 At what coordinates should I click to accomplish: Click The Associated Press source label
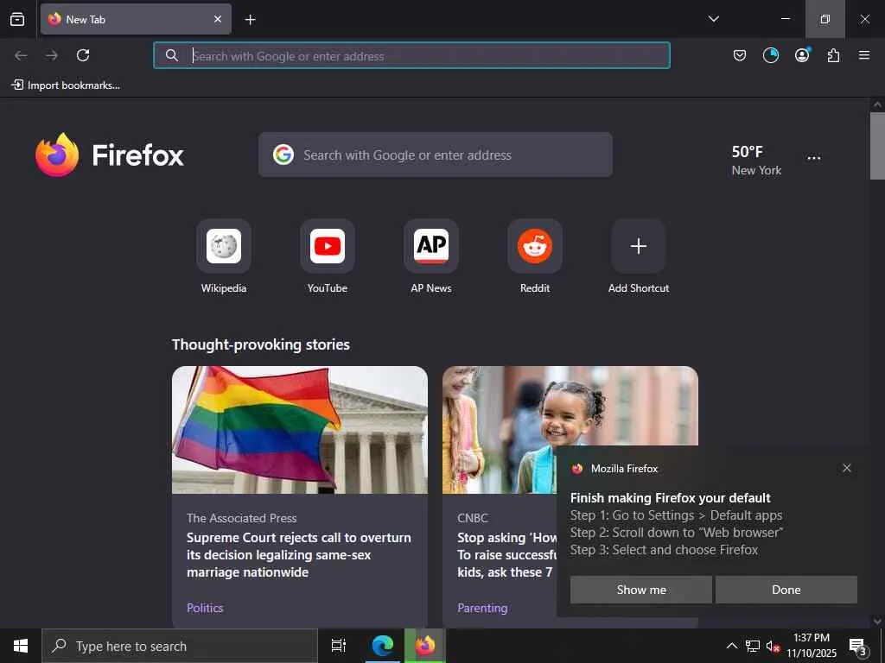click(242, 518)
